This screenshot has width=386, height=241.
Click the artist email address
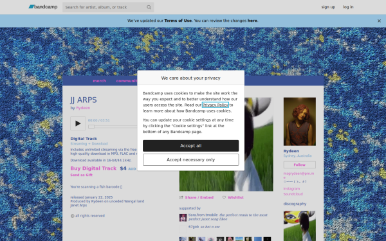299,175
